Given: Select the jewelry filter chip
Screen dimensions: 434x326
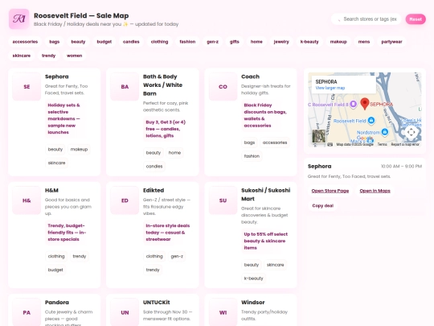Looking at the screenshot, I should (x=281, y=42).
